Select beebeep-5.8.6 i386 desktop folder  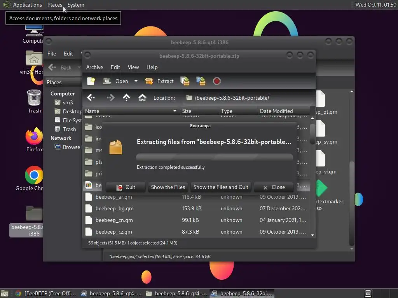pyautogui.click(x=27, y=221)
